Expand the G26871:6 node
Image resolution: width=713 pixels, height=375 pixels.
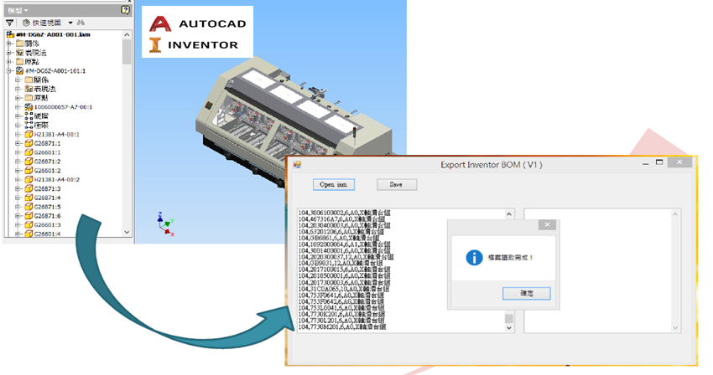(x=18, y=216)
